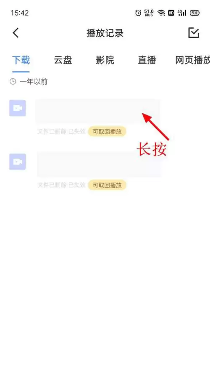Open the multi-select edit checkmark icon
210x374 pixels.
pyautogui.click(x=194, y=33)
